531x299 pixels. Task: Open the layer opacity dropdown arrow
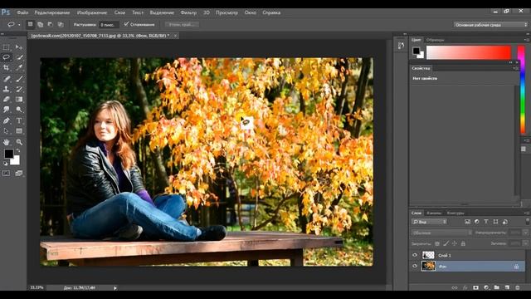(525, 233)
